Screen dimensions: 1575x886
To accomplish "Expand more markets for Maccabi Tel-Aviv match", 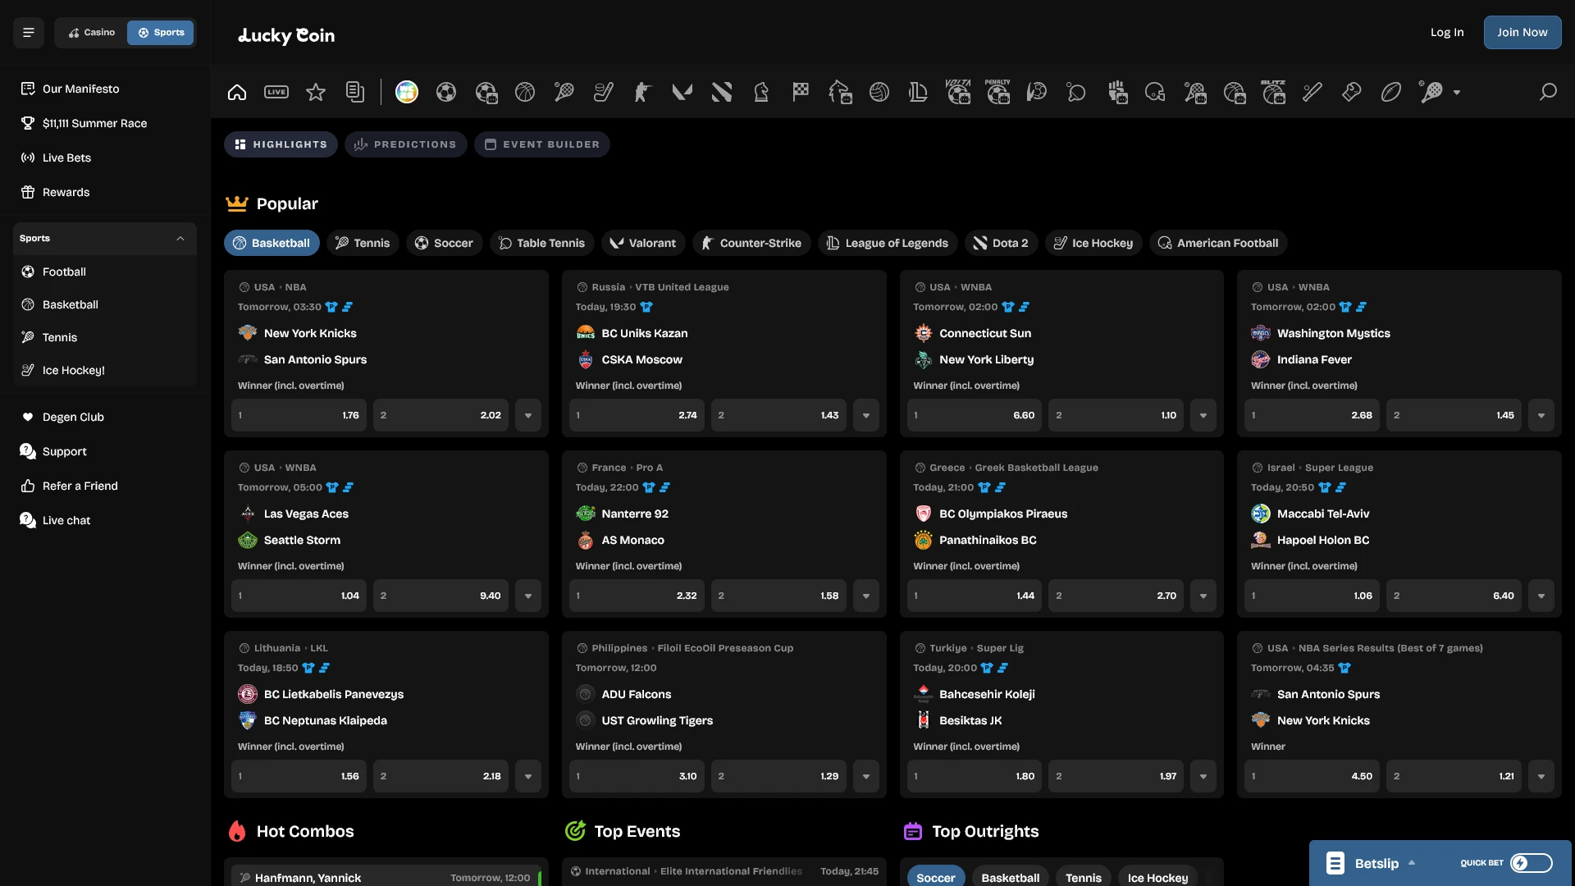I will coord(1541,596).
